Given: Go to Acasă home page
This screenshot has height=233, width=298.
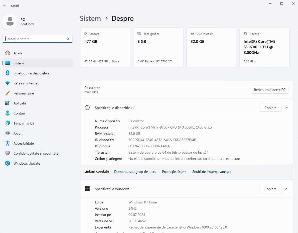Looking at the screenshot, I should click(x=38, y=53).
